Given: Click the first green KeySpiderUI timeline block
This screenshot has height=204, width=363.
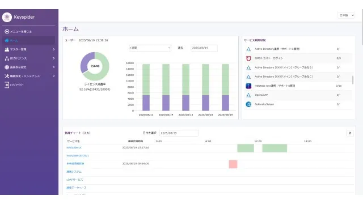Looking at the screenshot, I should (246, 148).
